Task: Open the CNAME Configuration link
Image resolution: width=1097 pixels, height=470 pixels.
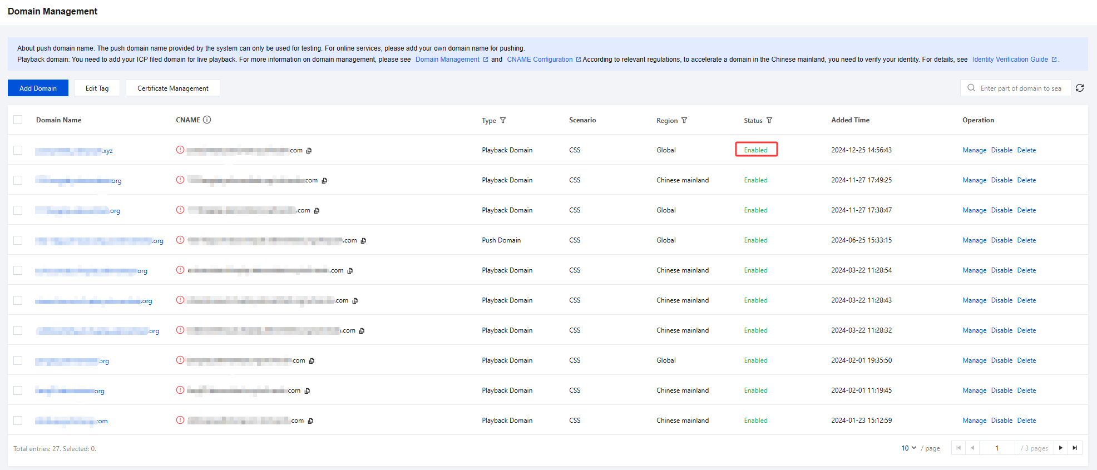Action: [x=540, y=60]
